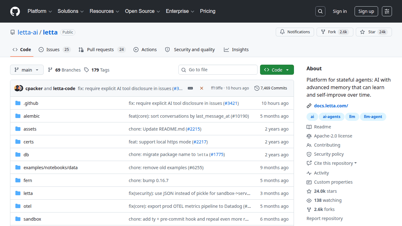Expand the Open Source menu
Viewport: 402px width, 226px height.
pos(143,11)
